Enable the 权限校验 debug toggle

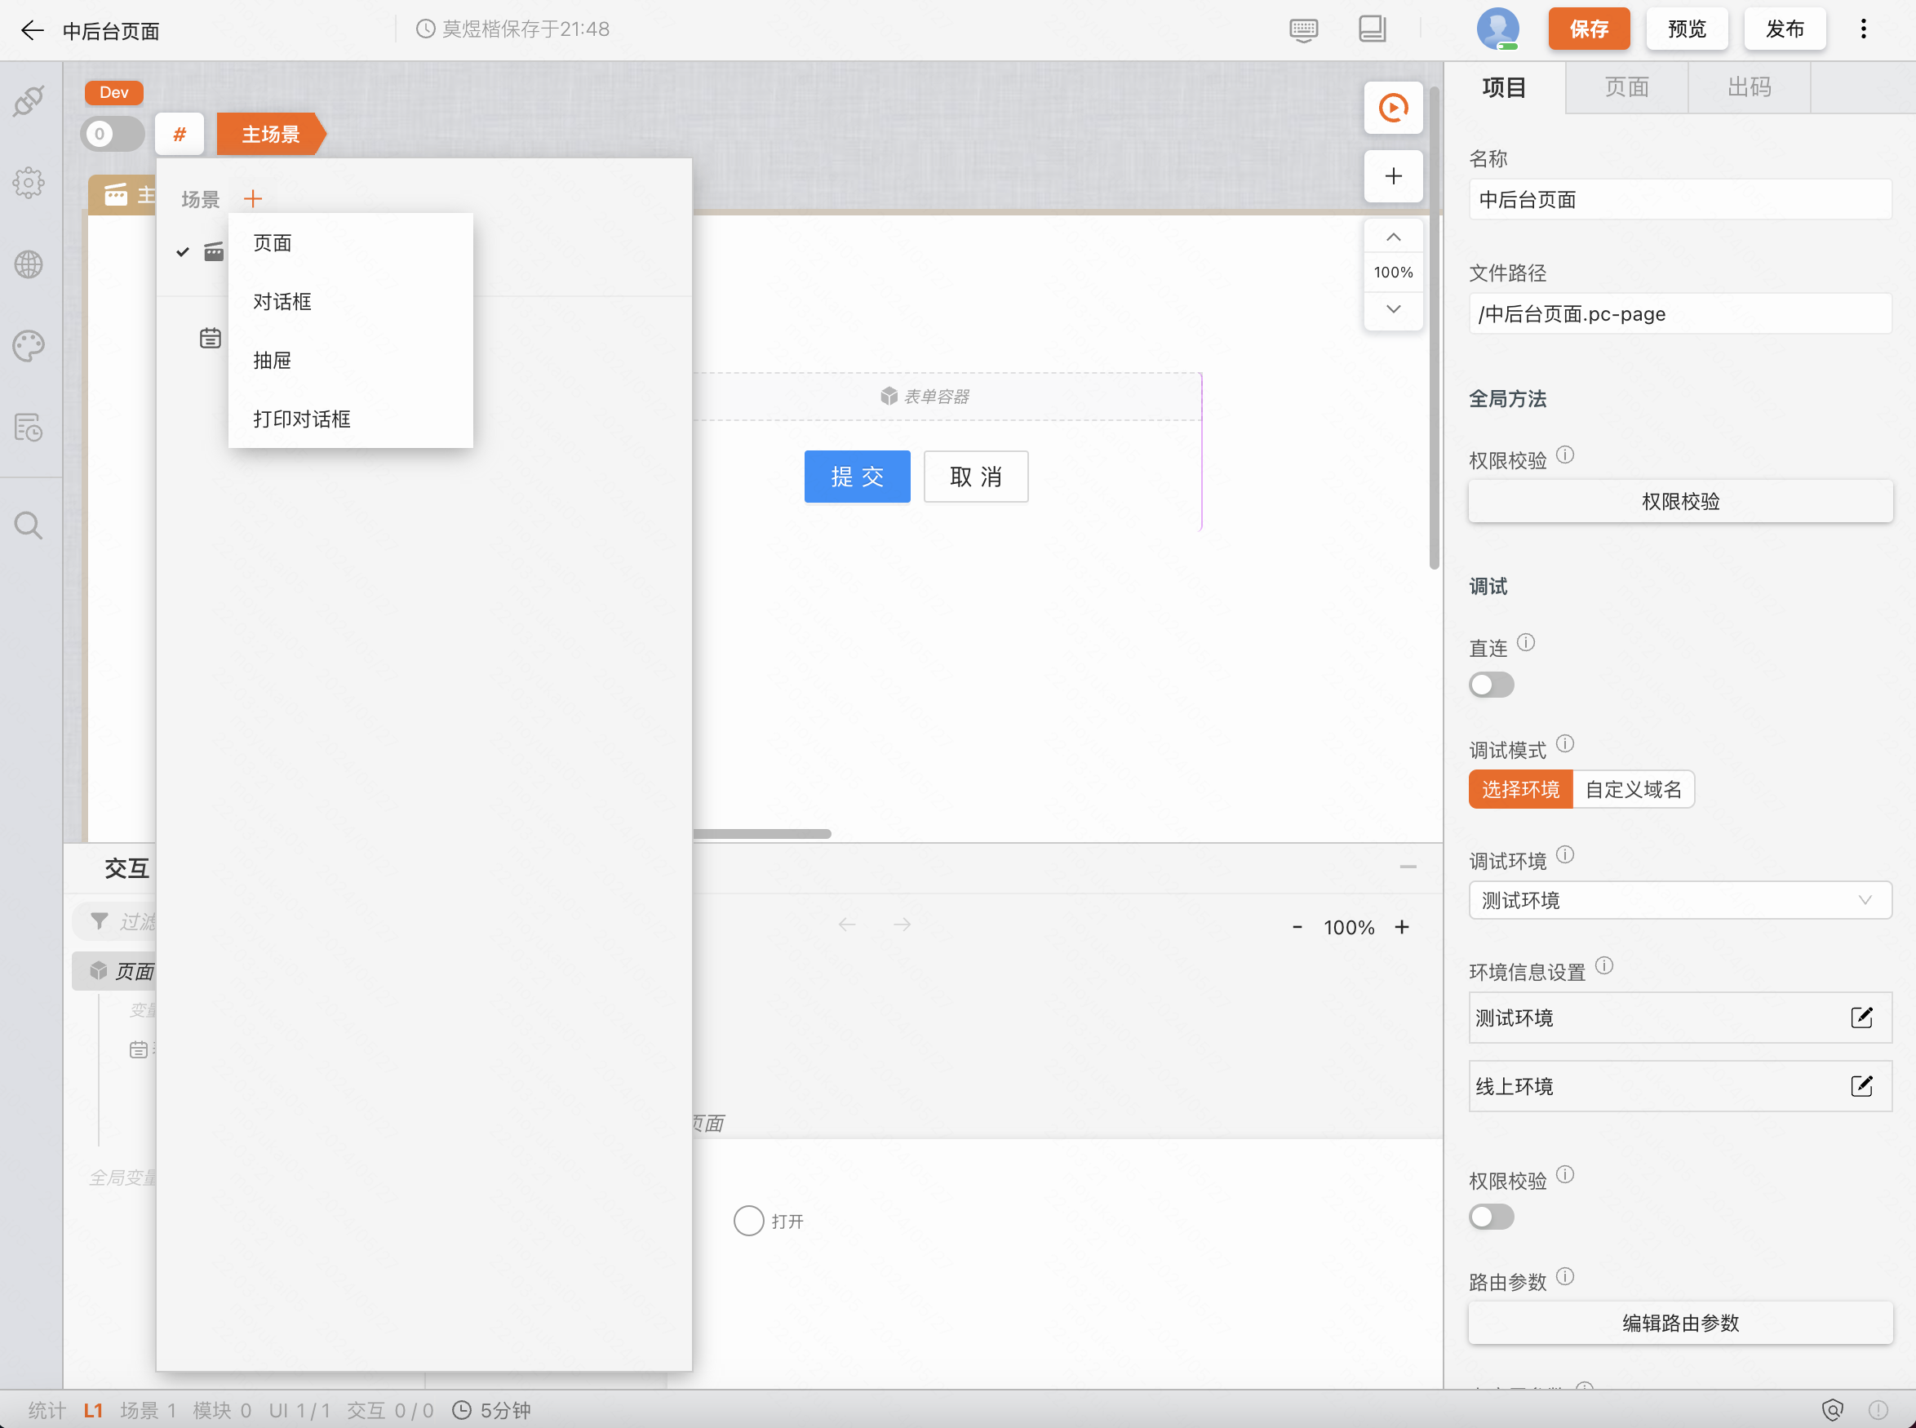pos(1491,1217)
